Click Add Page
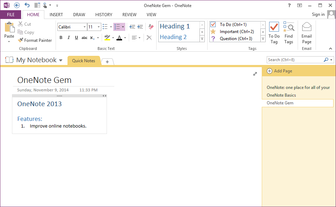 click(279, 71)
